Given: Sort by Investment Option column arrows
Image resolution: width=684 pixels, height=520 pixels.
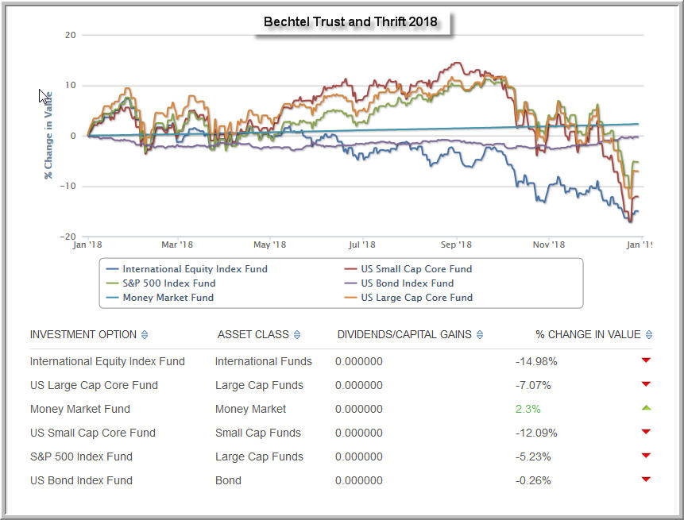Looking at the screenshot, I should tap(145, 335).
